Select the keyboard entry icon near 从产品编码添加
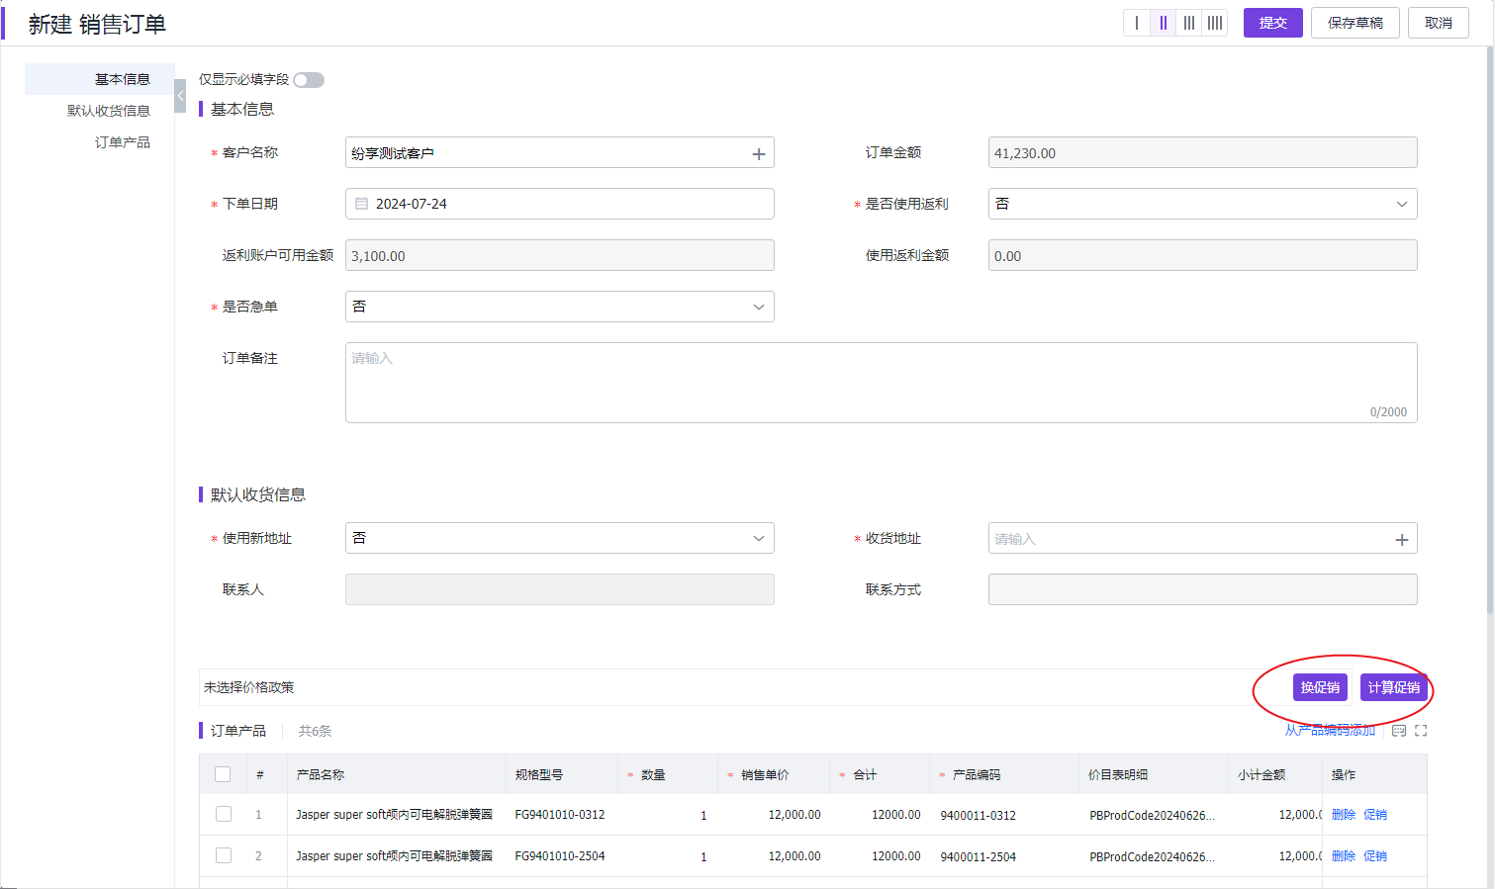This screenshot has height=889, width=1495. (x=1398, y=730)
